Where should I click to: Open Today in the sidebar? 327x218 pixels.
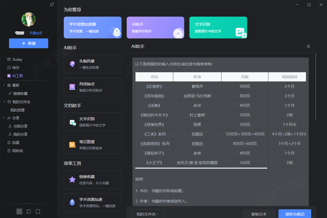pos(17,59)
